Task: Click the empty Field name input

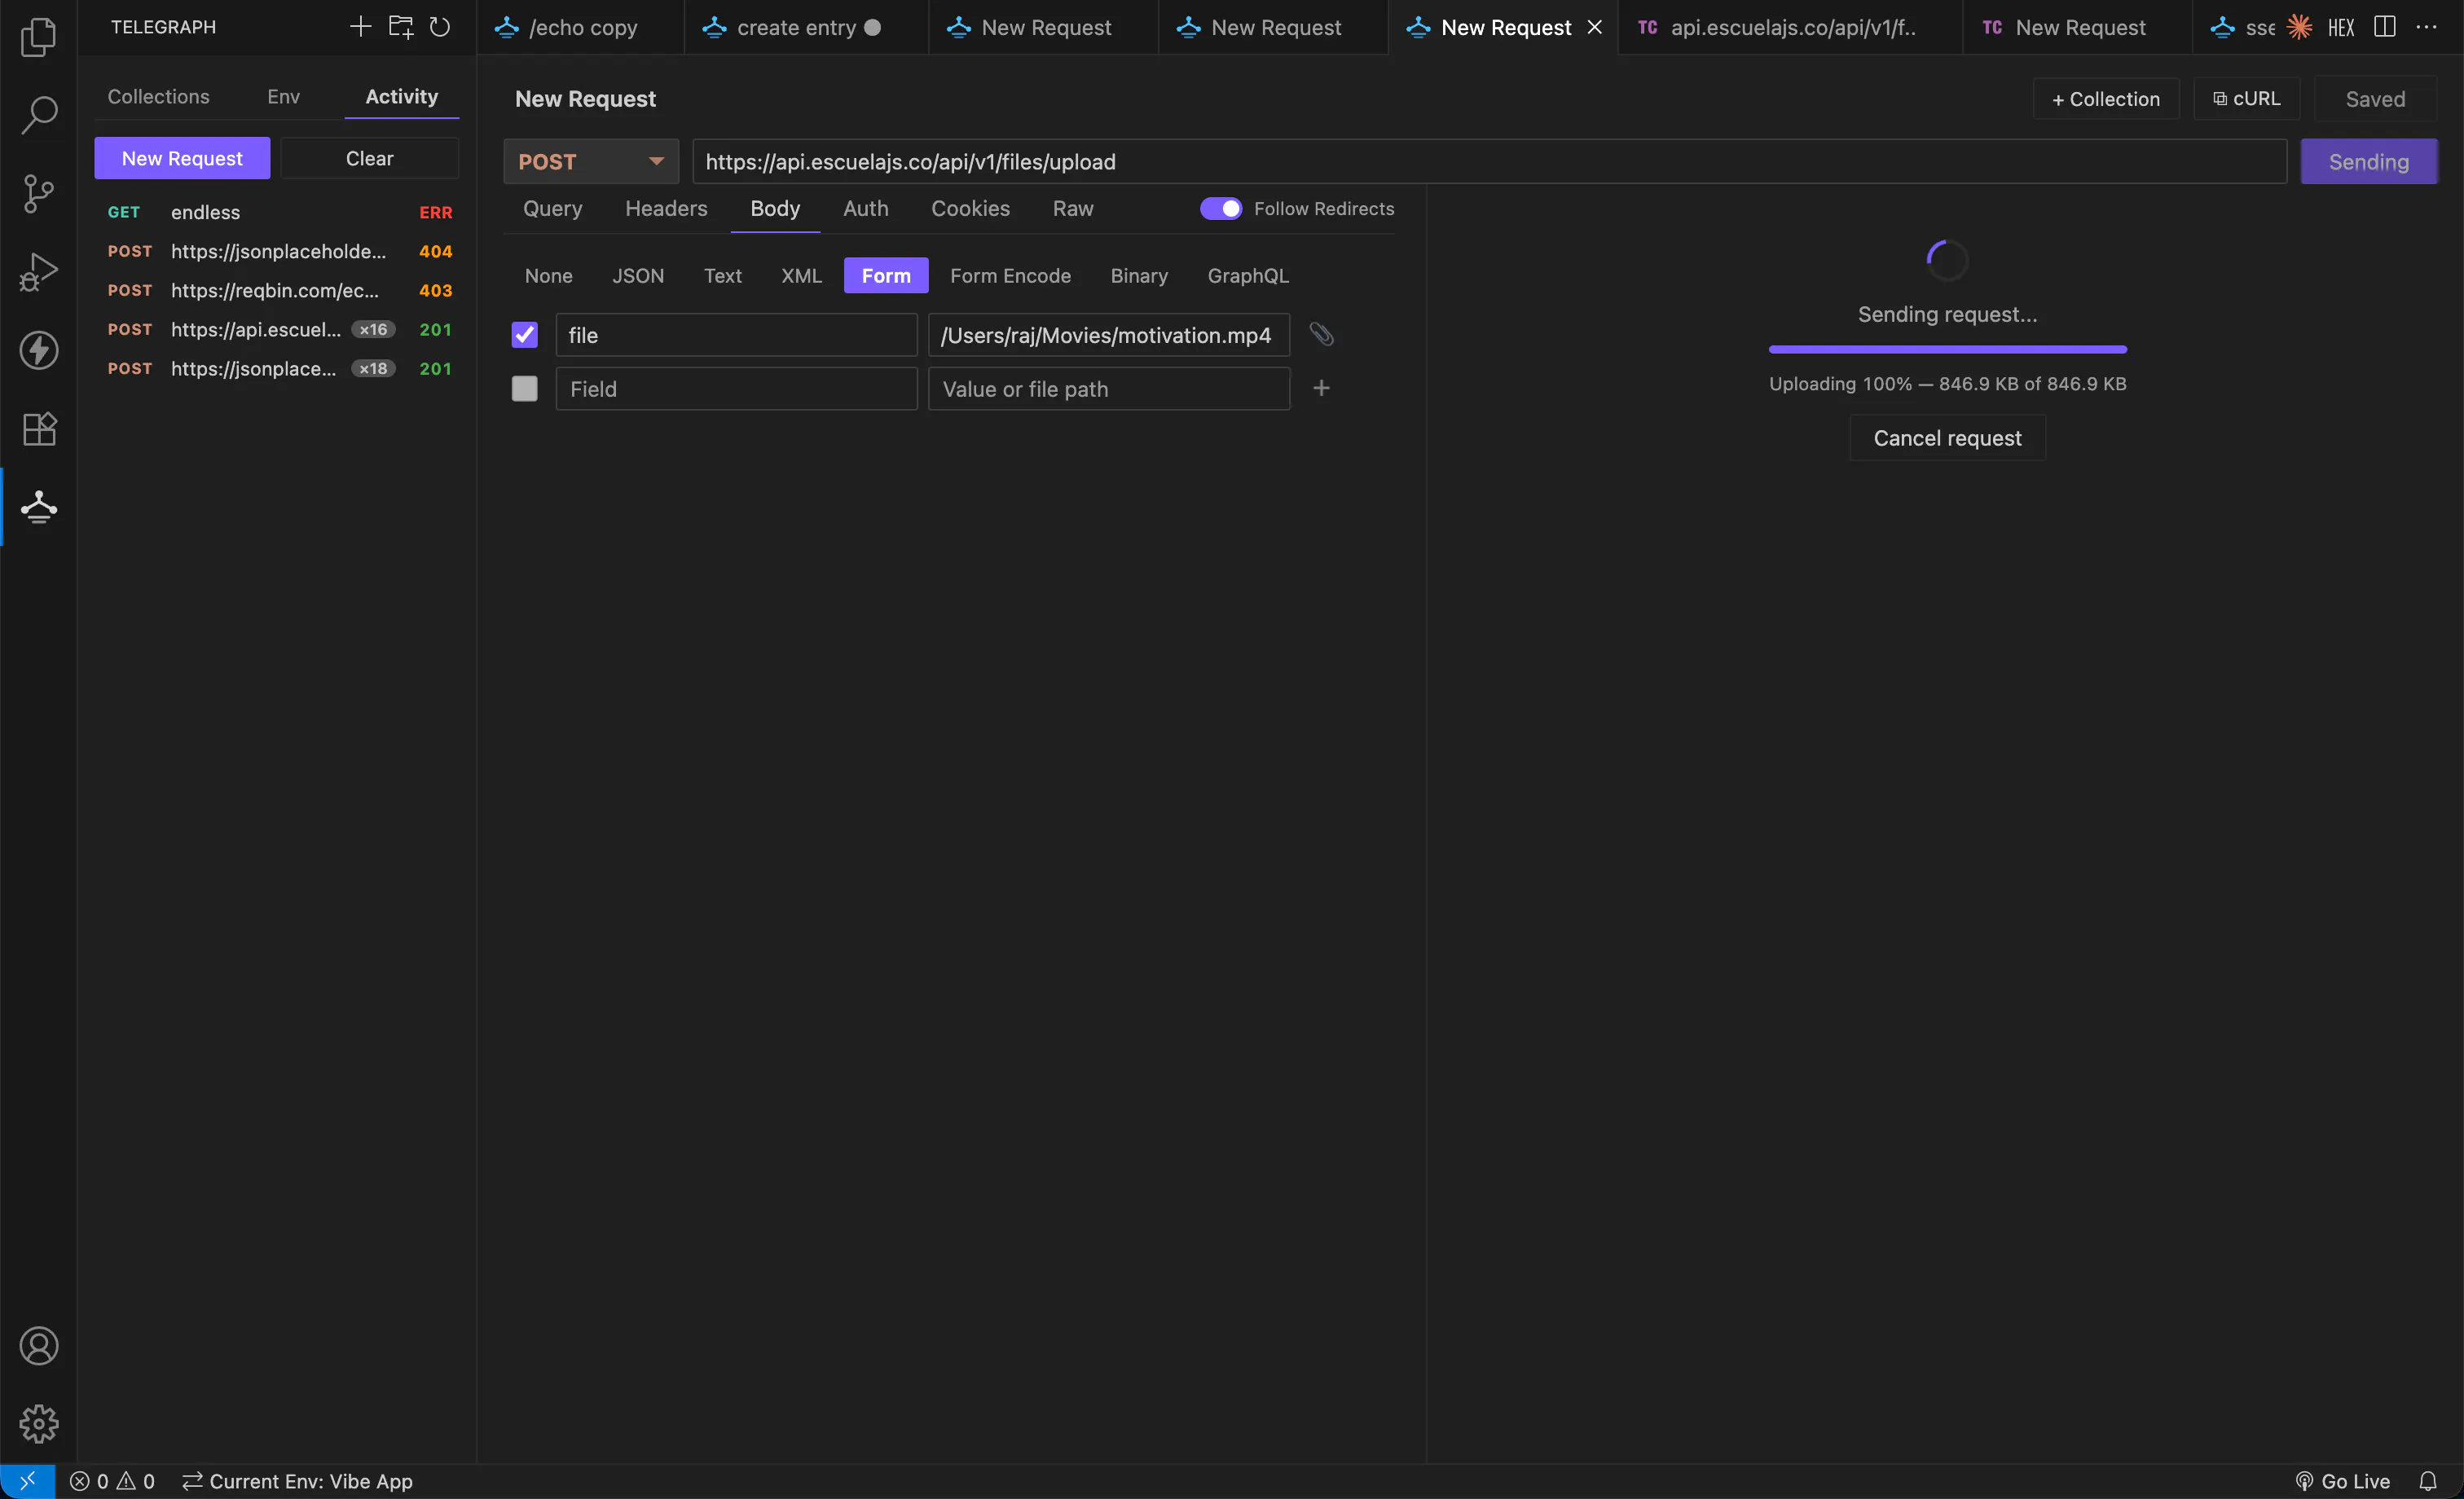Action: (736, 388)
